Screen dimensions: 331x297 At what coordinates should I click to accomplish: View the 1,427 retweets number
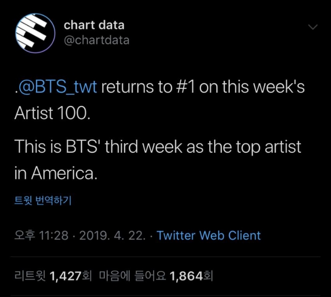[65, 276]
